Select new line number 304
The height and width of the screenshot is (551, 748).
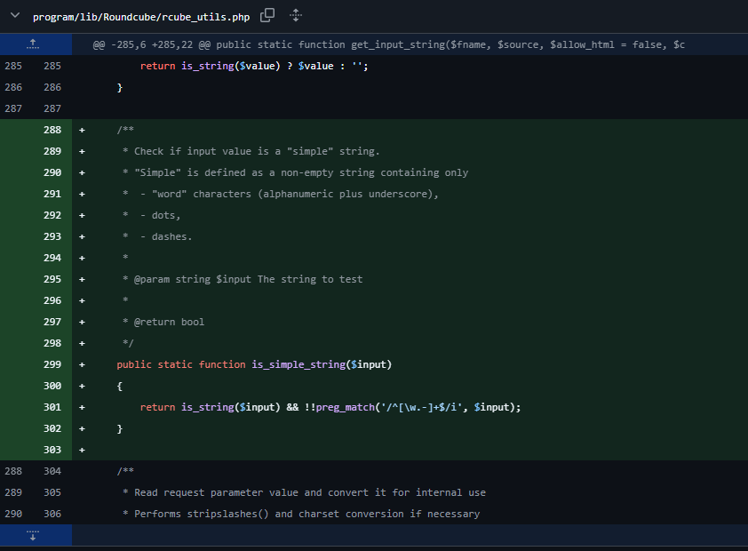[x=52, y=471]
